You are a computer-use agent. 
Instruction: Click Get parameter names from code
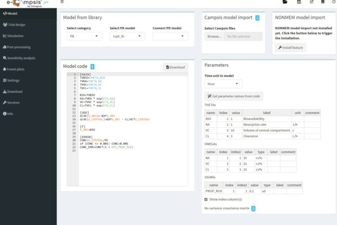tap(233, 97)
